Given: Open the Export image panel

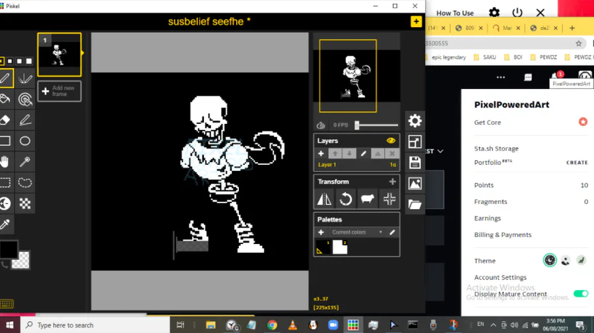Looking at the screenshot, I should pos(415,183).
